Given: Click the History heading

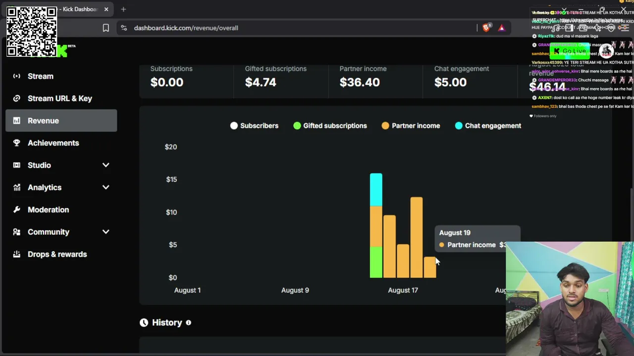Looking at the screenshot, I should tap(167, 322).
